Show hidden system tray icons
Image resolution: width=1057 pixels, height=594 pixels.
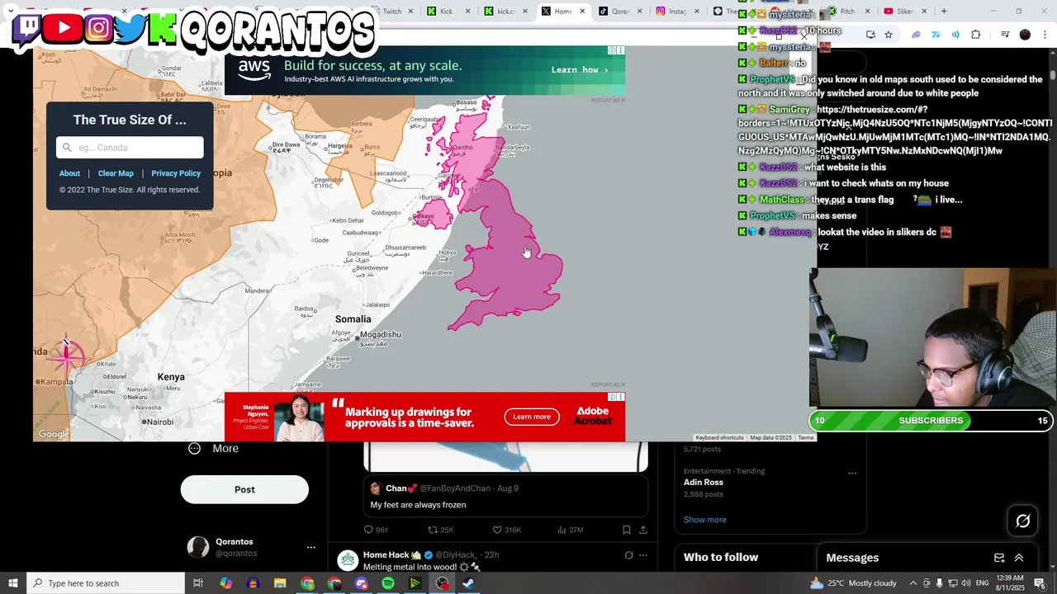point(913,583)
